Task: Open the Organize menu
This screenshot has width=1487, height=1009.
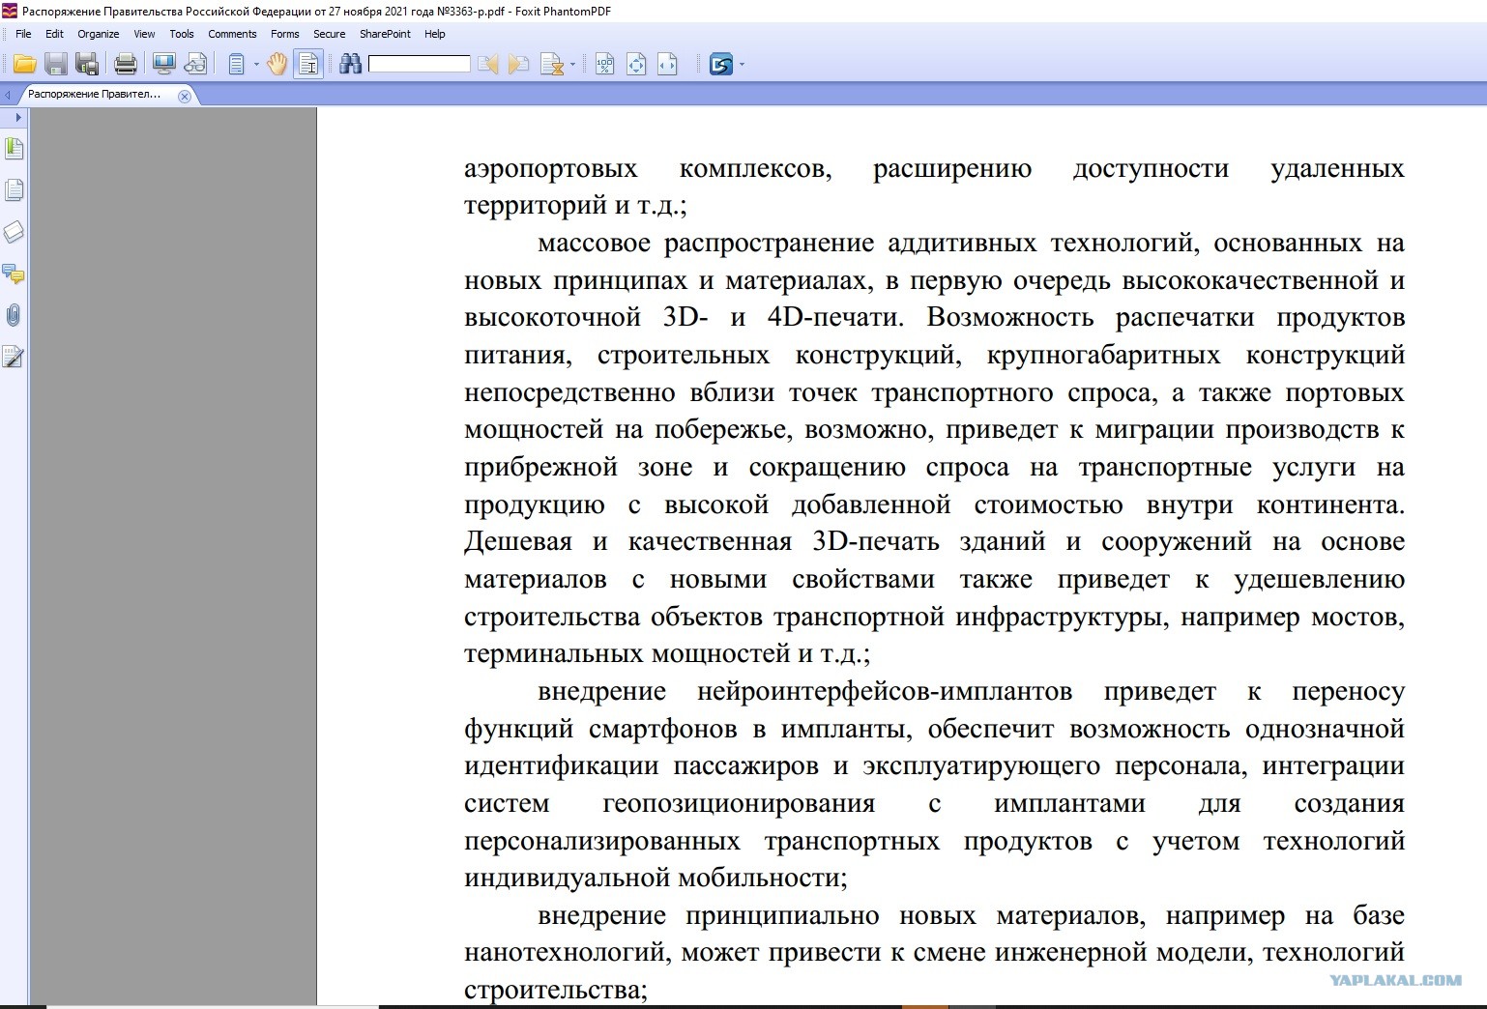Action: 99,34
